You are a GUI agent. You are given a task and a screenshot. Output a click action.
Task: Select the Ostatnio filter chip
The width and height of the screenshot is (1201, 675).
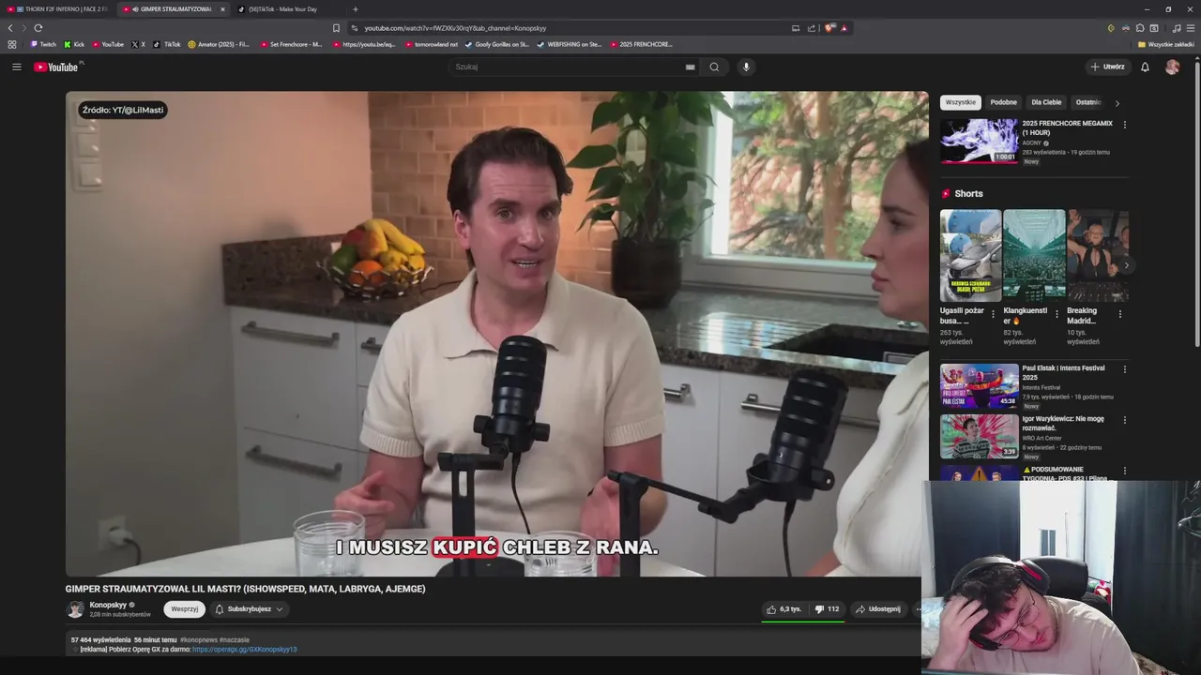coord(1088,102)
